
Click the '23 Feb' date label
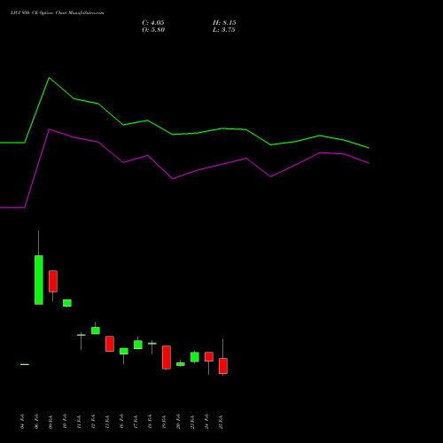(x=193, y=421)
